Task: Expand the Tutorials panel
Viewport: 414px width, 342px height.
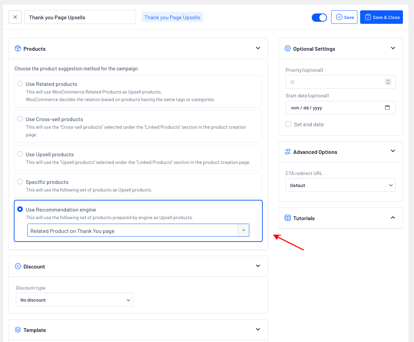Action: [x=393, y=218]
